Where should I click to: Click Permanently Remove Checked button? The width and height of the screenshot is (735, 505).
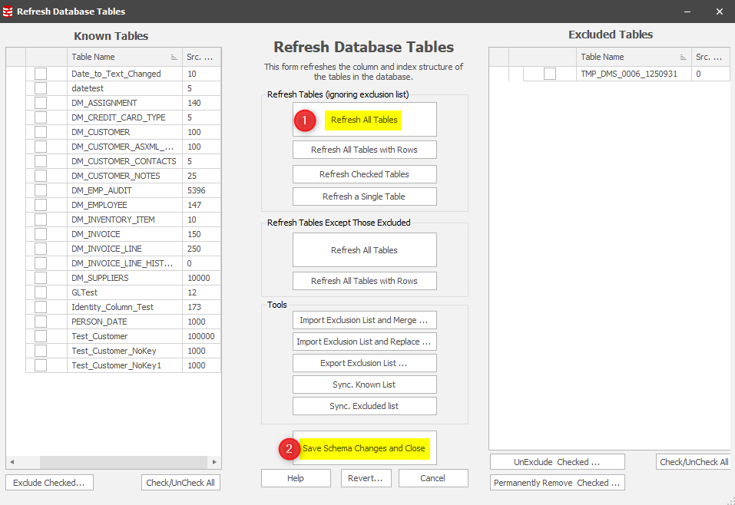click(557, 483)
